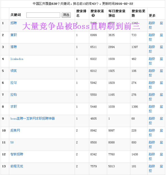Image resolution: width=166 pixels, height=175 pixels.
Task: Click the 搜索结果数 column header
Action: pos(138,13)
